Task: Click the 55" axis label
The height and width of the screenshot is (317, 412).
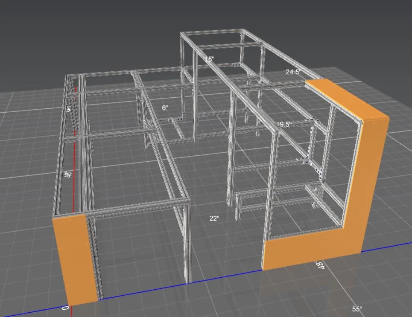Action: point(357,309)
